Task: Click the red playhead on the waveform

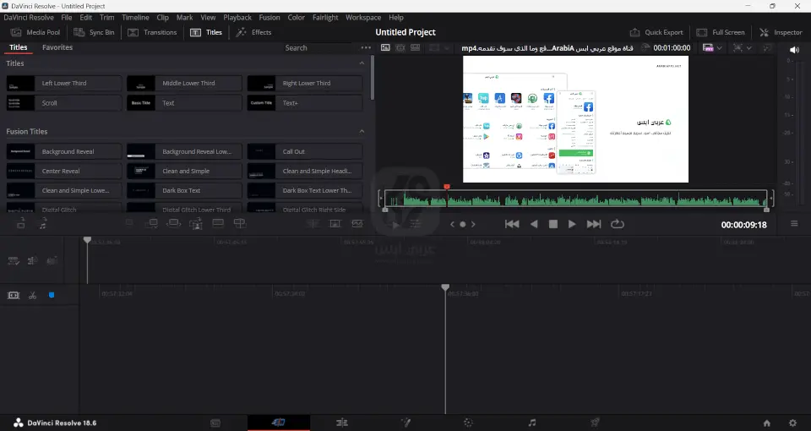Action: point(447,187)
